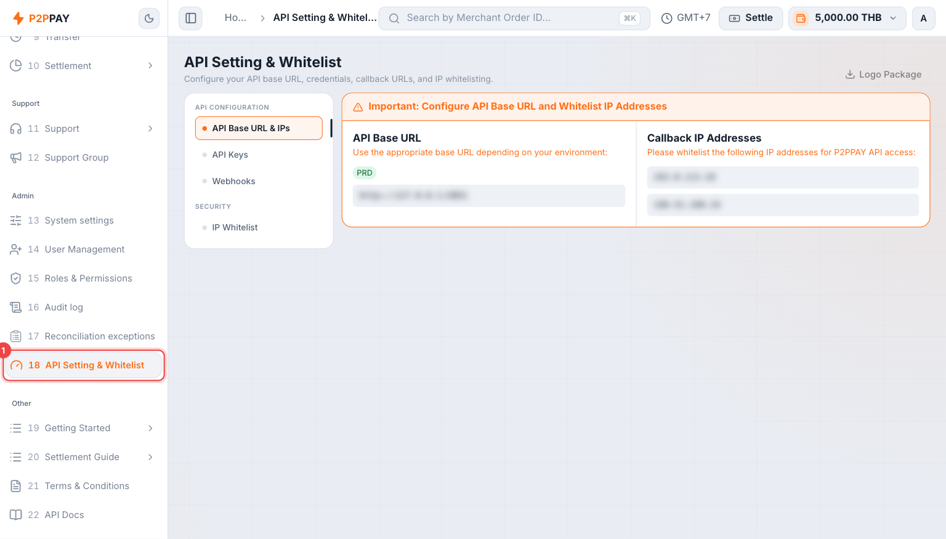Image resolution: width=946 pixels, height=539 pixels.
Task: Open Terms & Conditions in sidebar
Action: pos(83,486)
